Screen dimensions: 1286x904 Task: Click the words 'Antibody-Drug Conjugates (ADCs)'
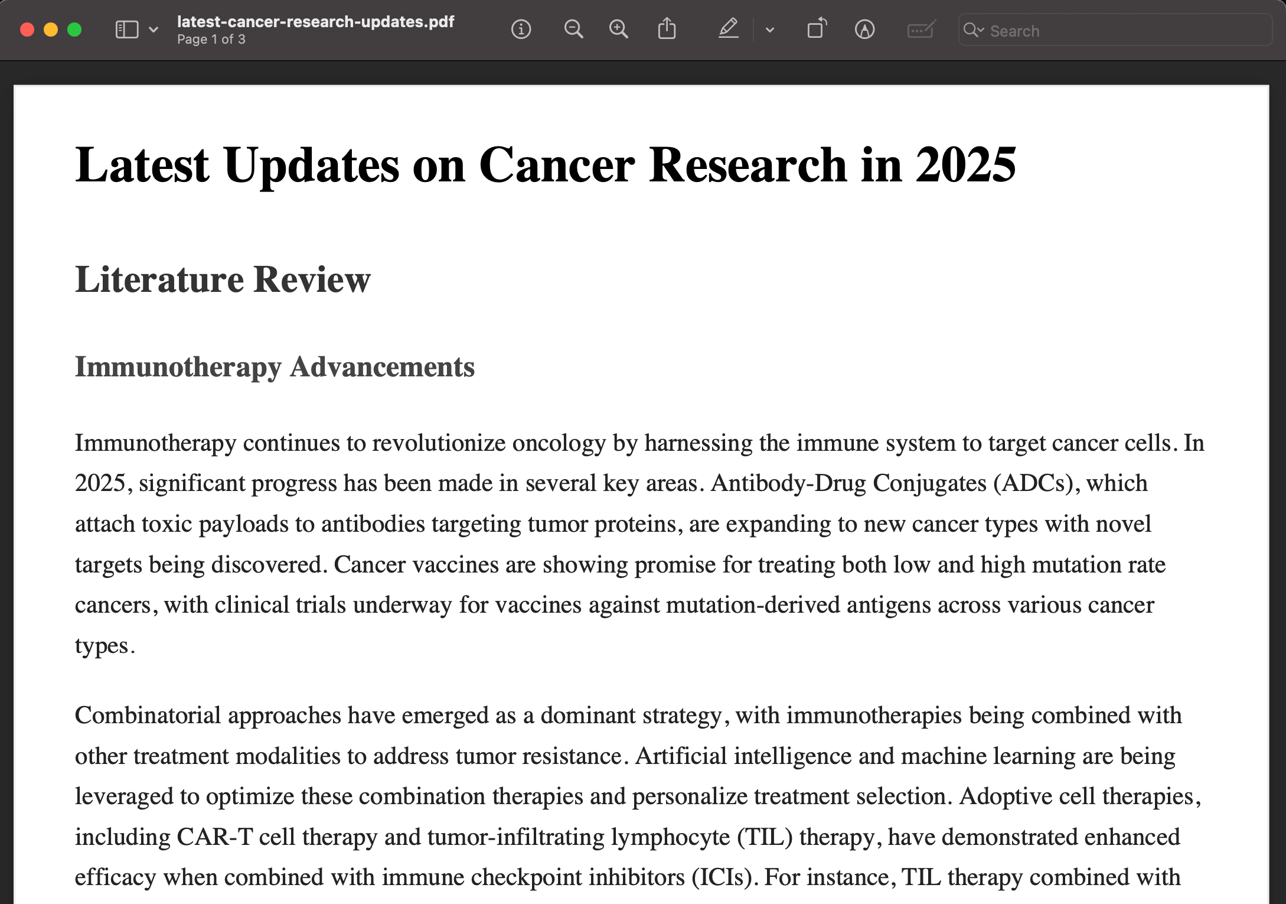pos(892,483)
